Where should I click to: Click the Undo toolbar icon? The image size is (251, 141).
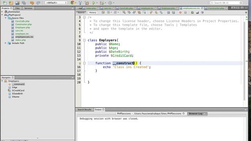coord(32,3)
